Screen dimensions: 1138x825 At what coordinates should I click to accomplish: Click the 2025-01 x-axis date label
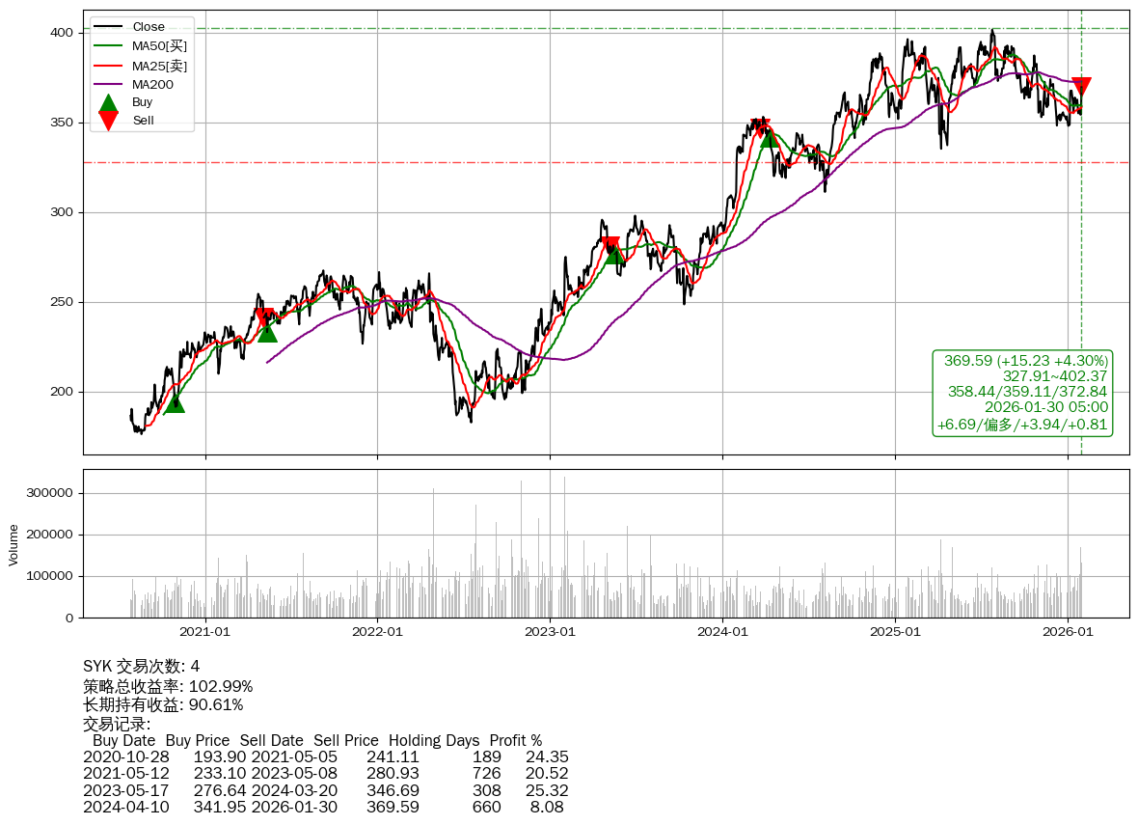pyautogui.click(x=895, y=632)
